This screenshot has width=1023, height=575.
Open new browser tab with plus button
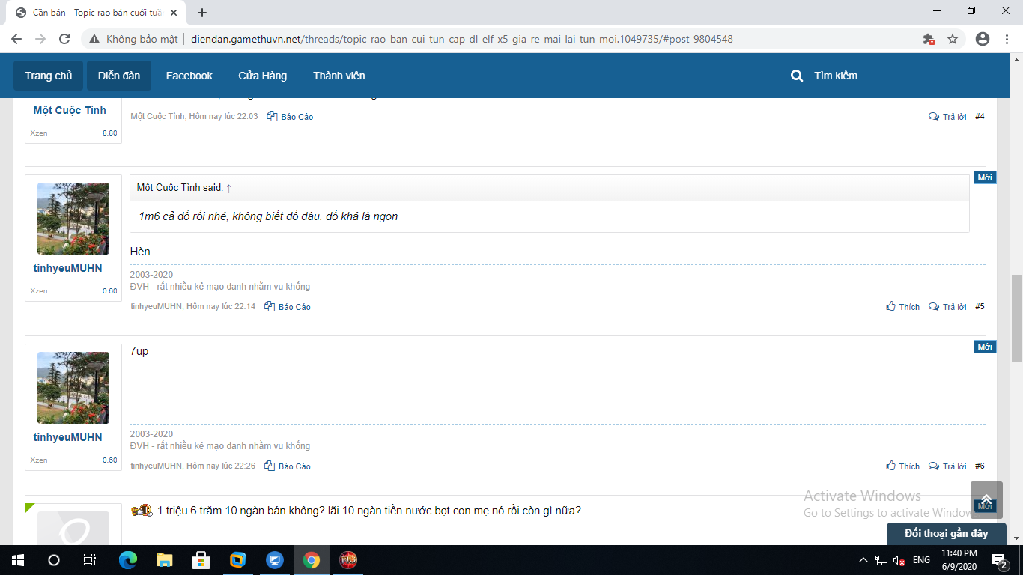(202, 13)
